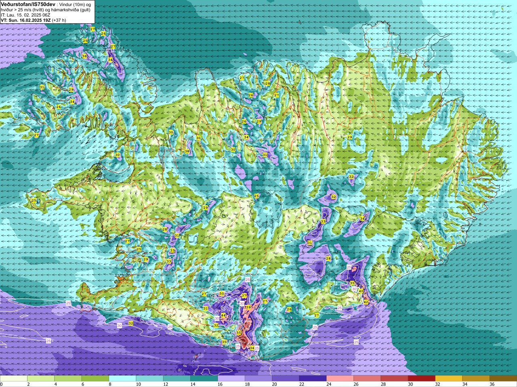Click the 2–4 m/s light green legend swatch
This screenshot has width=517, height=387.
click(x=41, y=379)
